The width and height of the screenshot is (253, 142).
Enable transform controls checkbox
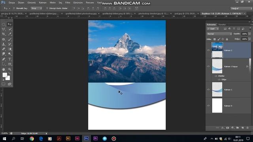click(x=47, y=8)
